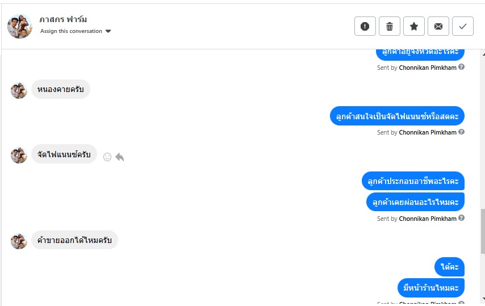Image resolution: width=485 pixels, height=306 pixels.
Task: Click the chat vertical scrollbar thumb
Action: click(483, 231)
